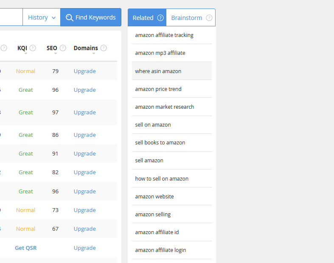Select 'sell books to amazon' related keyword
Image resolution: width=334 pixels, height=263 pixels.
(172, 143)
